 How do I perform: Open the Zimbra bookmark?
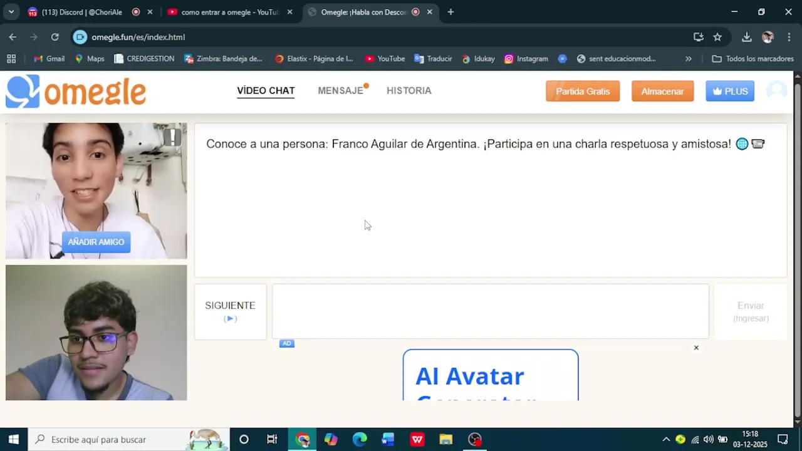224,58
